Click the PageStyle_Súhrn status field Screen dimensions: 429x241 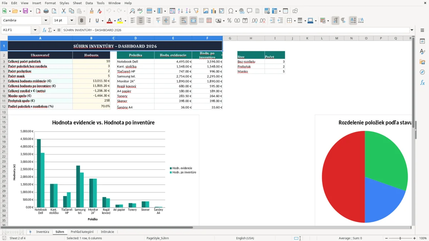[x=158, y=238]
